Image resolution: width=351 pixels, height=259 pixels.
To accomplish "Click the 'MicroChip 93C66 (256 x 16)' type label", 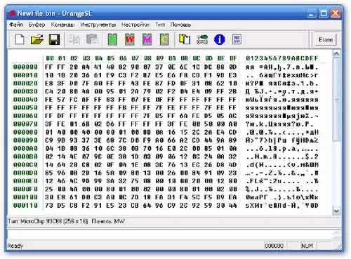I will click(54, 221).
